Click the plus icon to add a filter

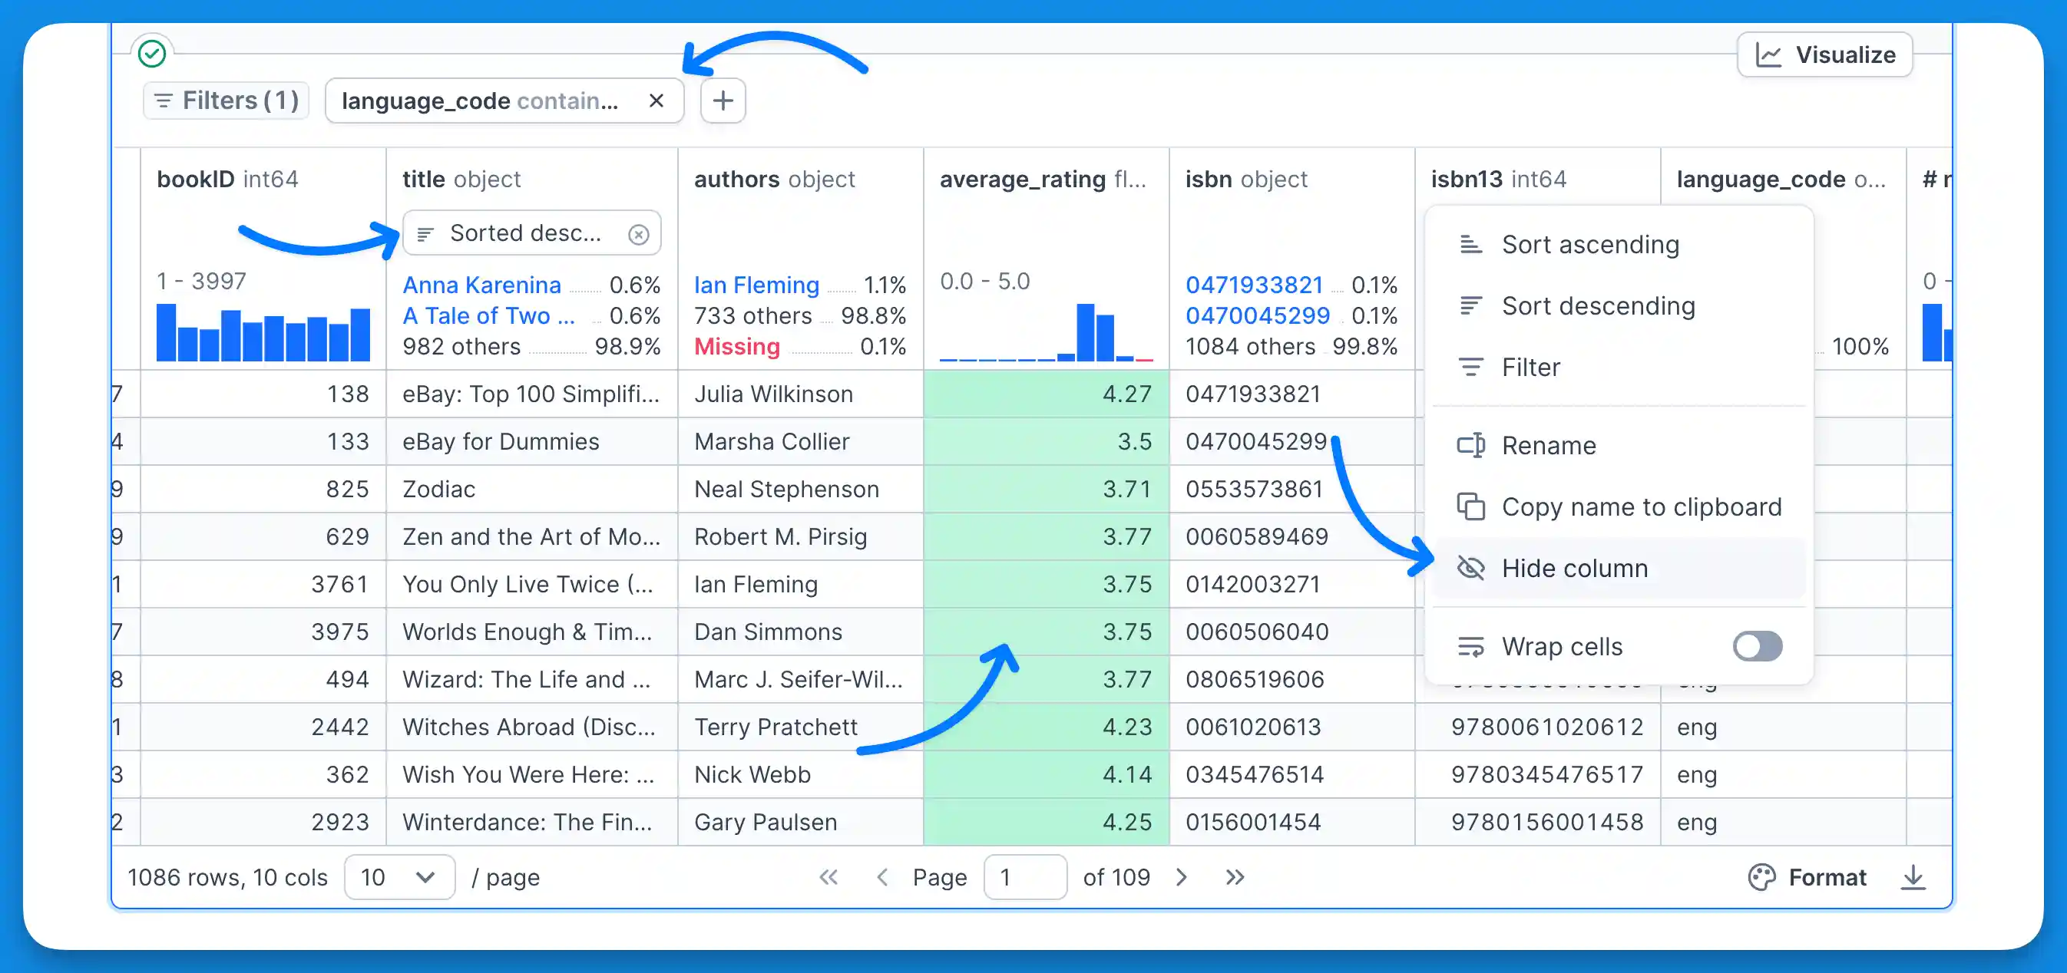[x=723, y=101]
